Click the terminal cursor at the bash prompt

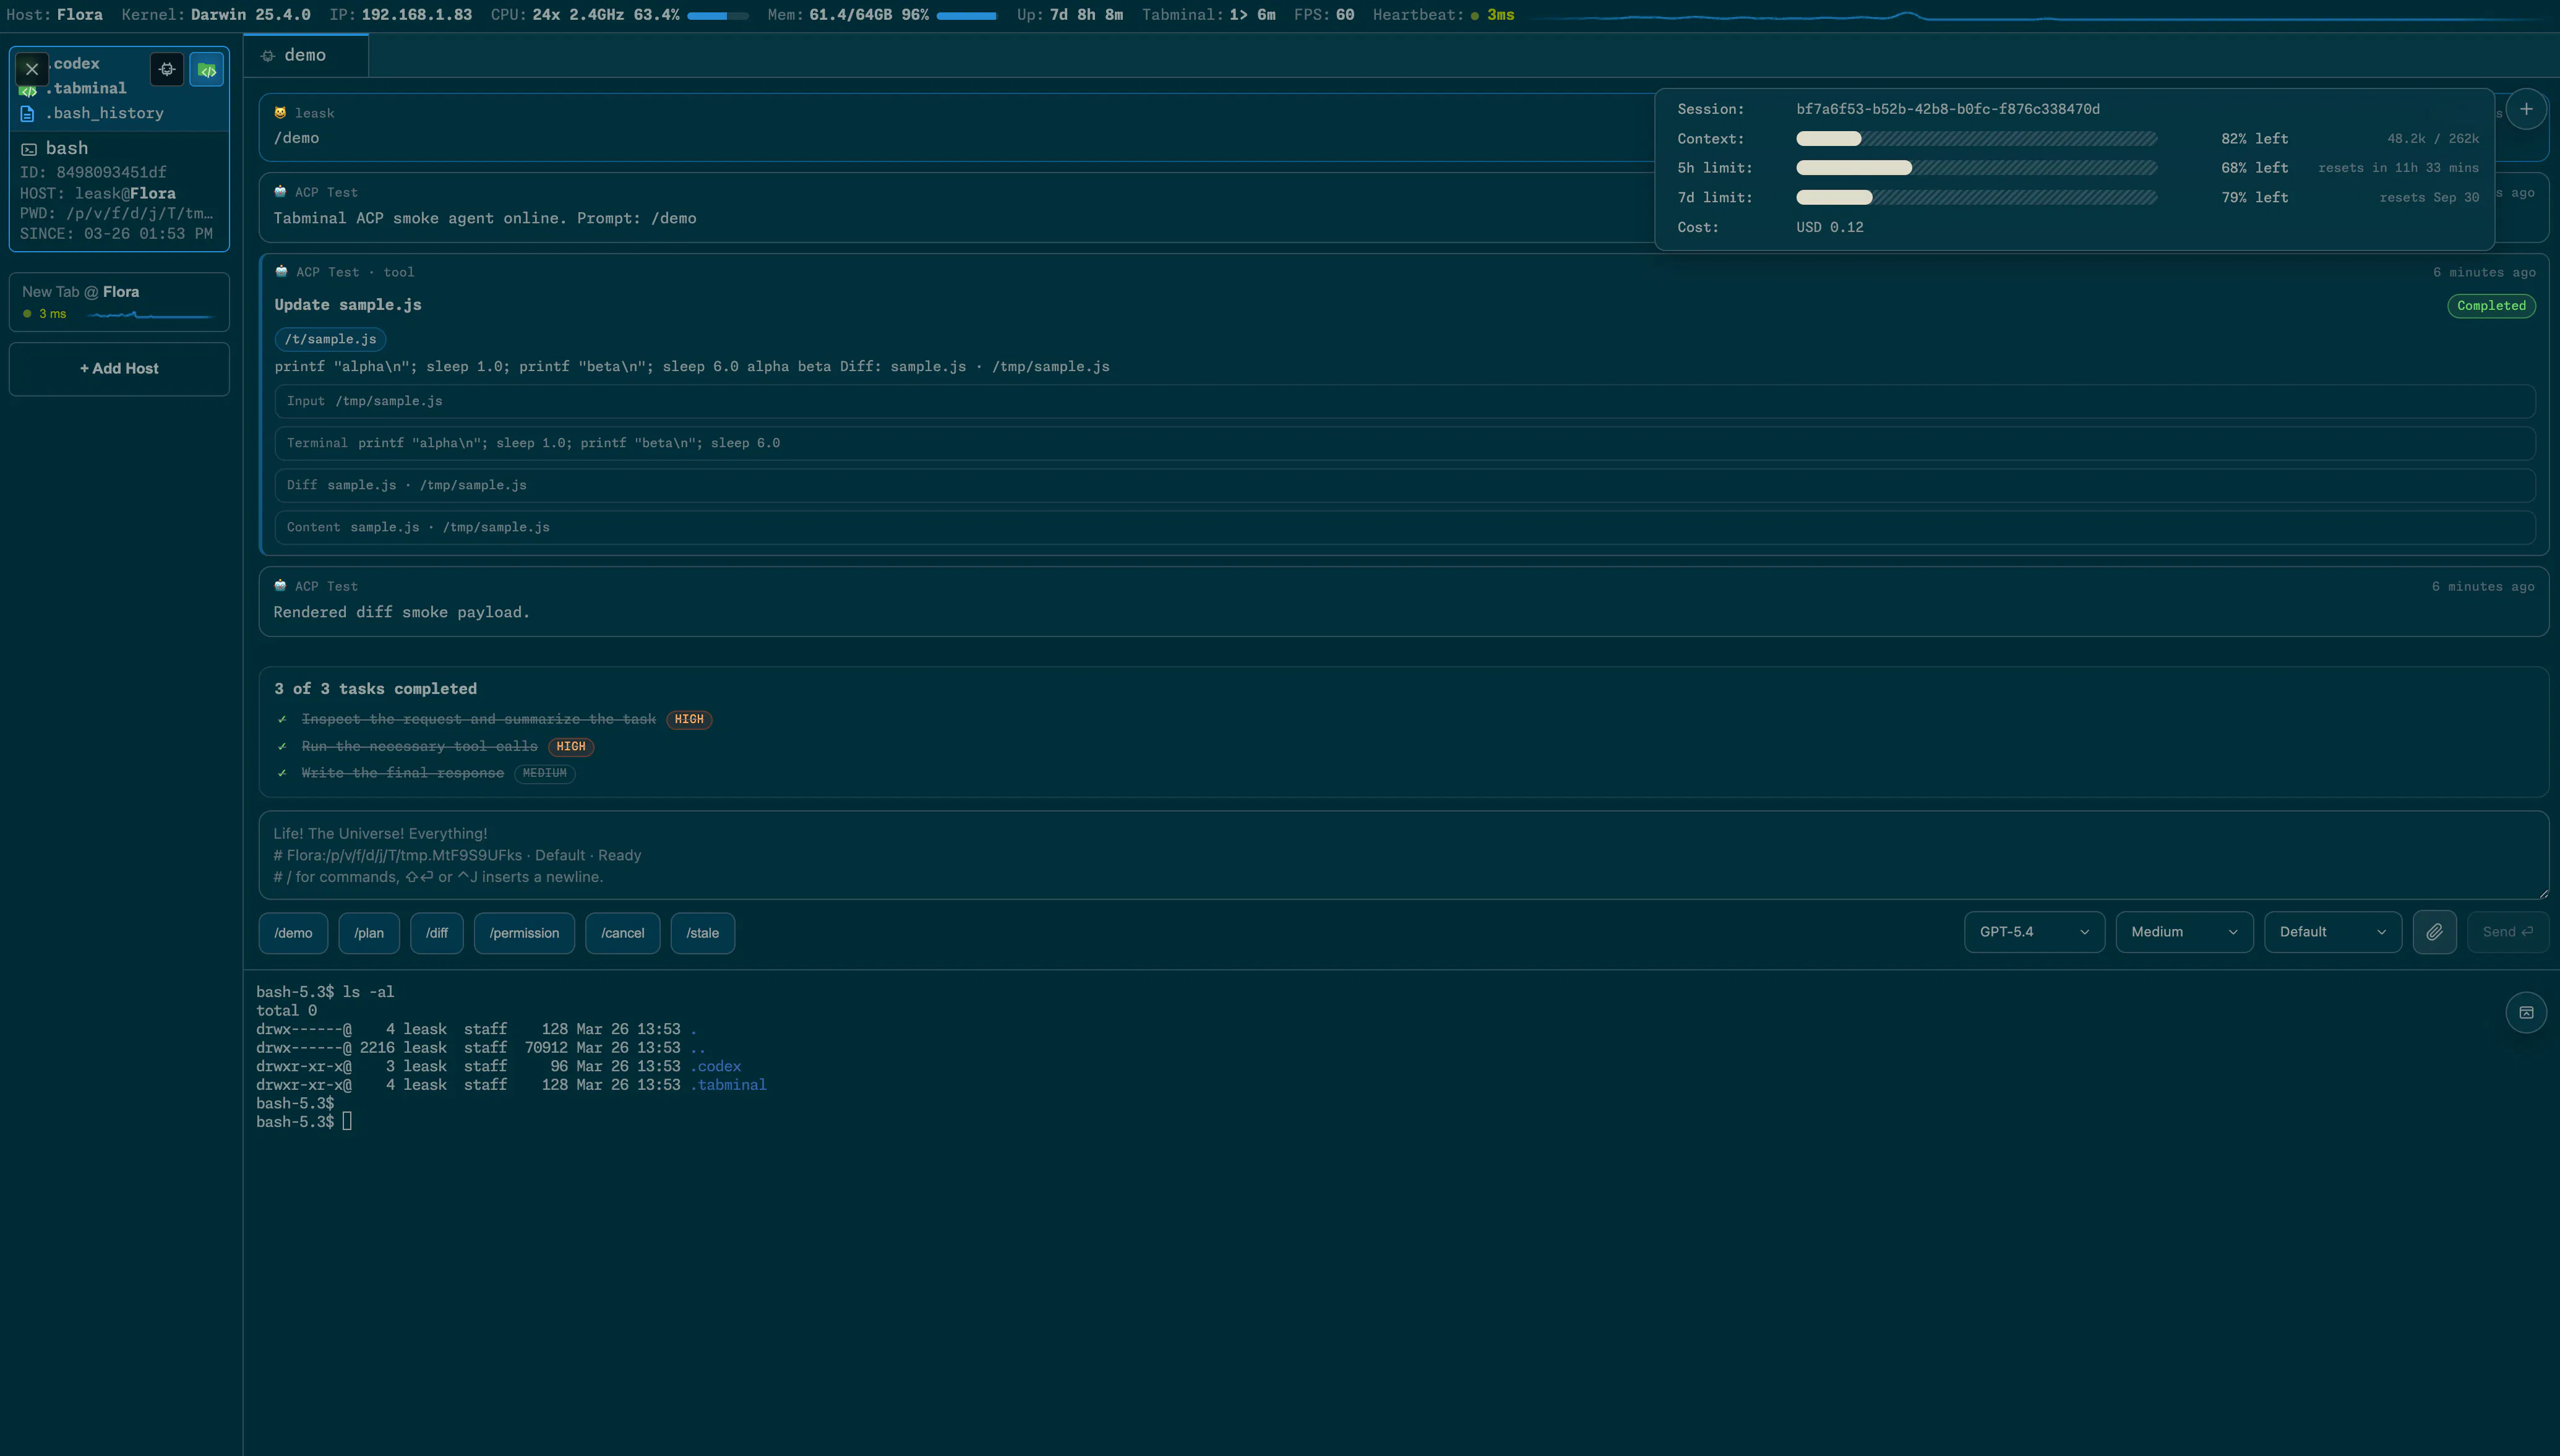347,1122
